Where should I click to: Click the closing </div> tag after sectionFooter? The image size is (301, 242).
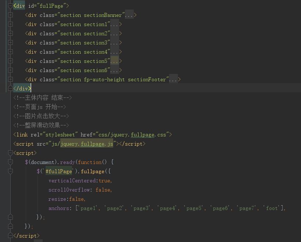[x=21, y=88]
